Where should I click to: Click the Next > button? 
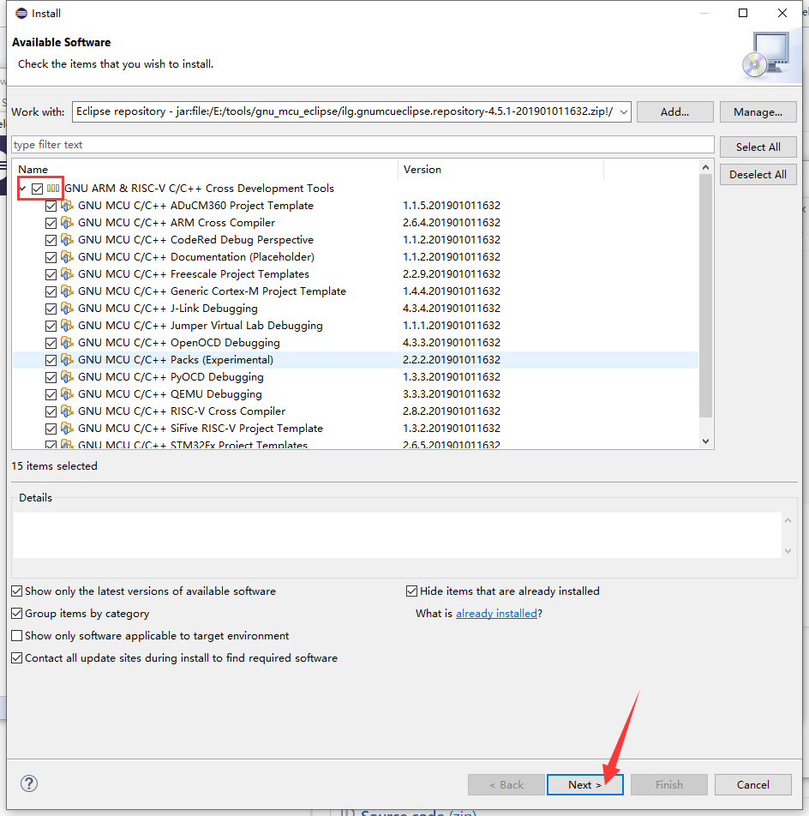coord(584,785)
